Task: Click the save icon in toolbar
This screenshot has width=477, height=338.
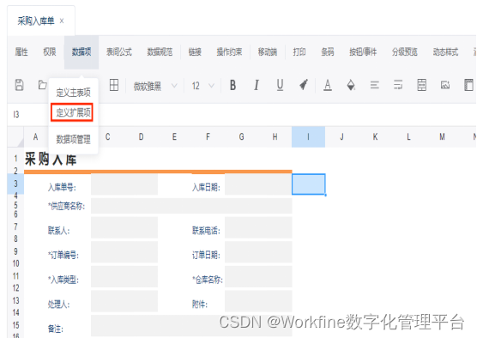Action: [x=19, y=85]
